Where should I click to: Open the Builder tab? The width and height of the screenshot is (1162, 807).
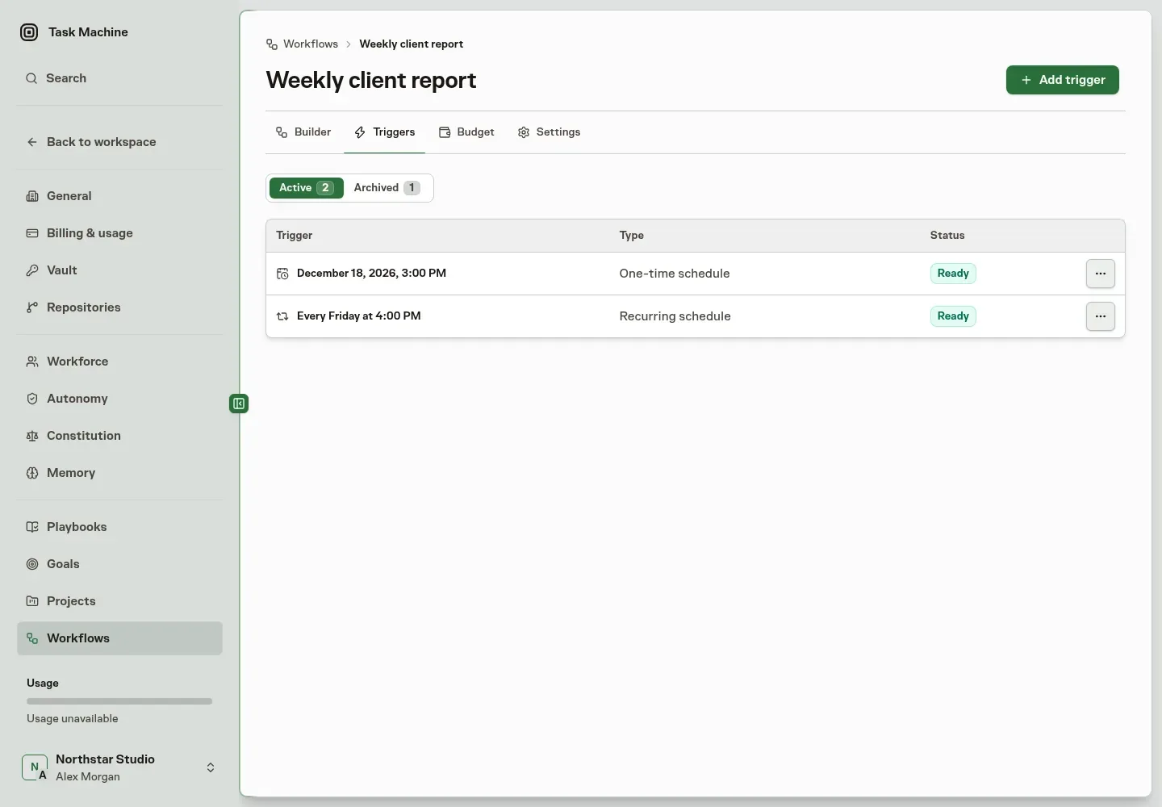coord(303,132)
